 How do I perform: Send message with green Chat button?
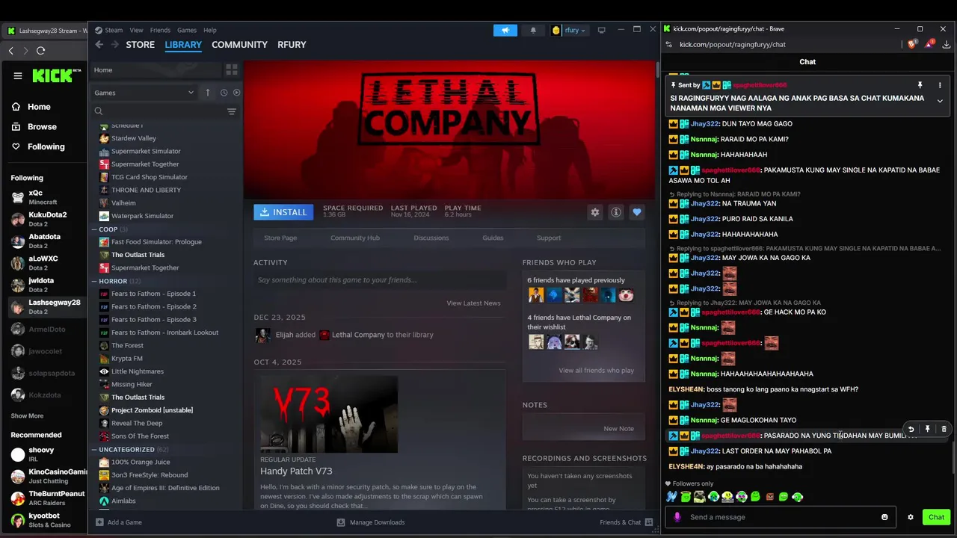tap(937, 517)
